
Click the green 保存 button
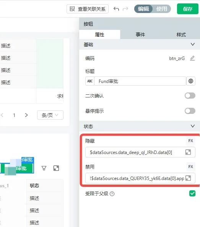tap(188, 9)
